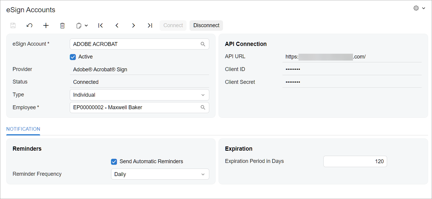Click the clipboard copy-paste icon
Image resolution: width=432 pixels, height=199 pixels.
click(x=79, y=25)
